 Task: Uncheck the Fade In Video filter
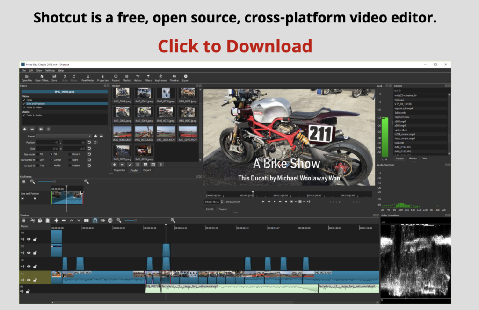[x=24, y=108]
